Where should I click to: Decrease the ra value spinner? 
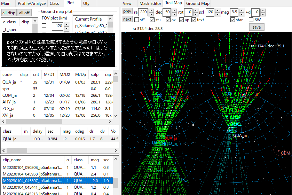pyautogui.click(x=151, y=14)
